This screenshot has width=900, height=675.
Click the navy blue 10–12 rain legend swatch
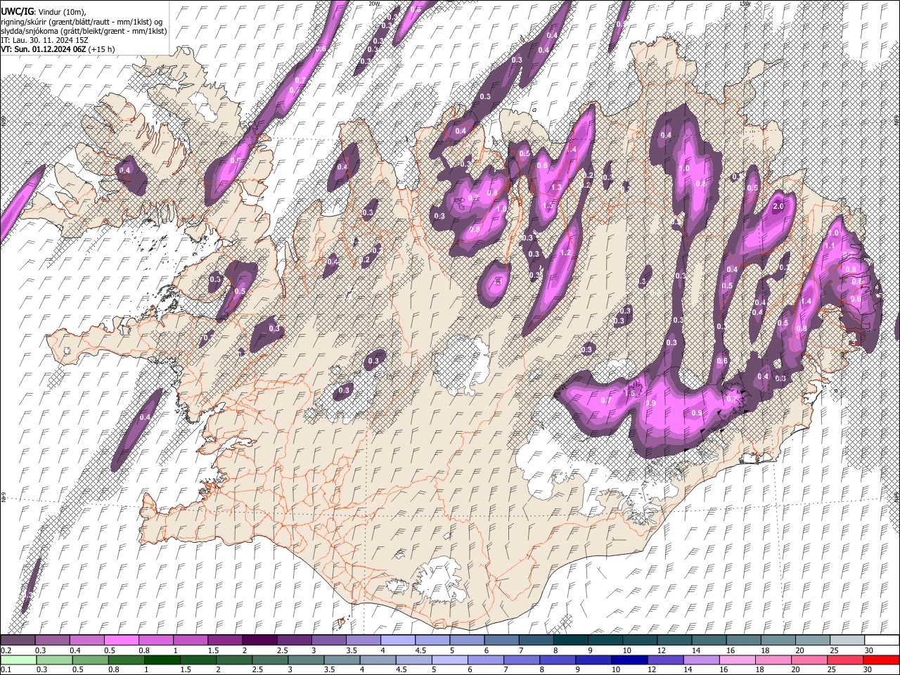point(631,660)
